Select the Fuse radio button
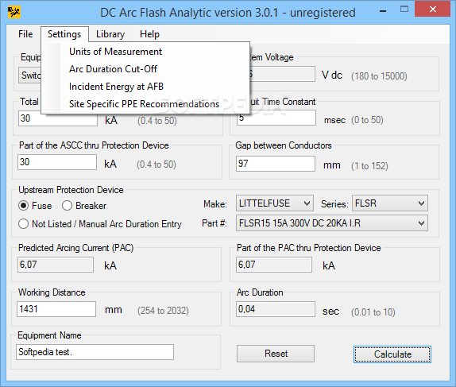 [35, 206]
